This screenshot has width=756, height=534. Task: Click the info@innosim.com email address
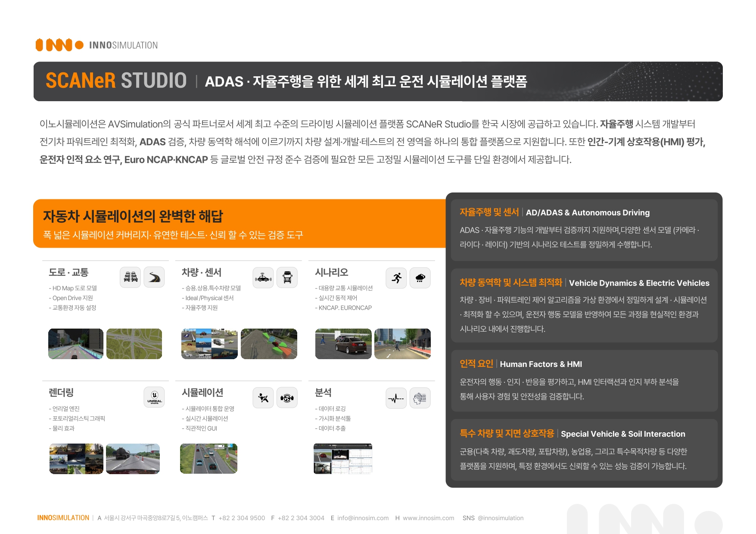[x=363, y=518]
